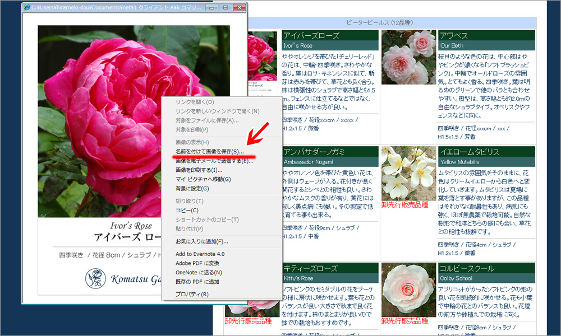Click the アワベス heading on the web page
The image size is (561, 336).
coord(454,36)
